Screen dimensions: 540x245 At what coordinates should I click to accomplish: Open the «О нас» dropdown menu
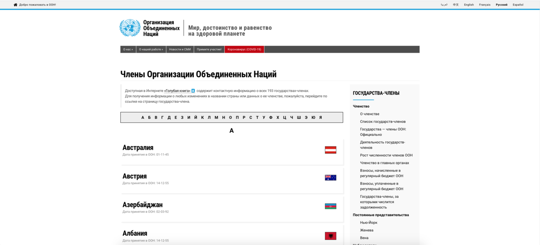point(128,49)
